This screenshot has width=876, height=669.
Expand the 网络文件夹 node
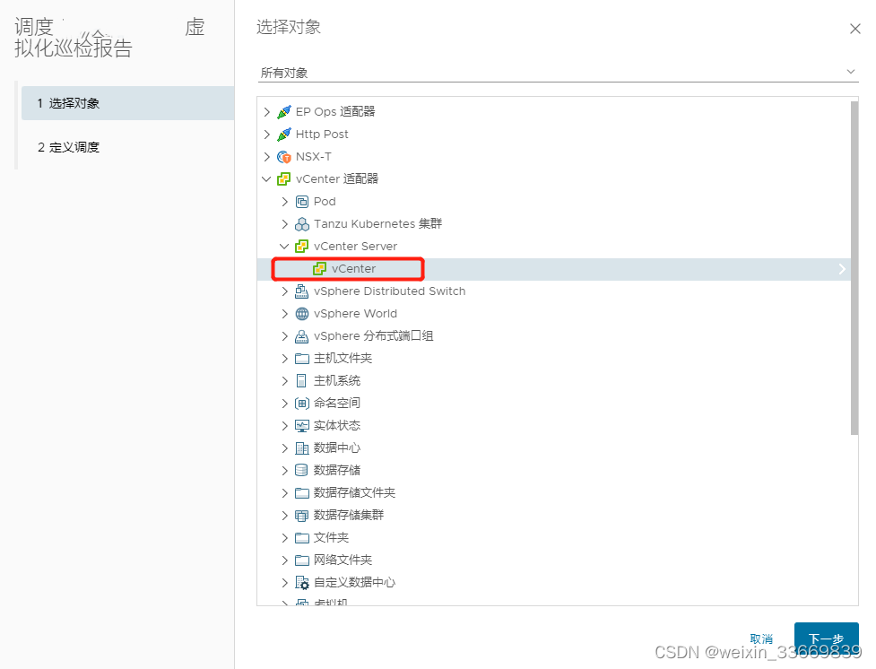point(285,560)
